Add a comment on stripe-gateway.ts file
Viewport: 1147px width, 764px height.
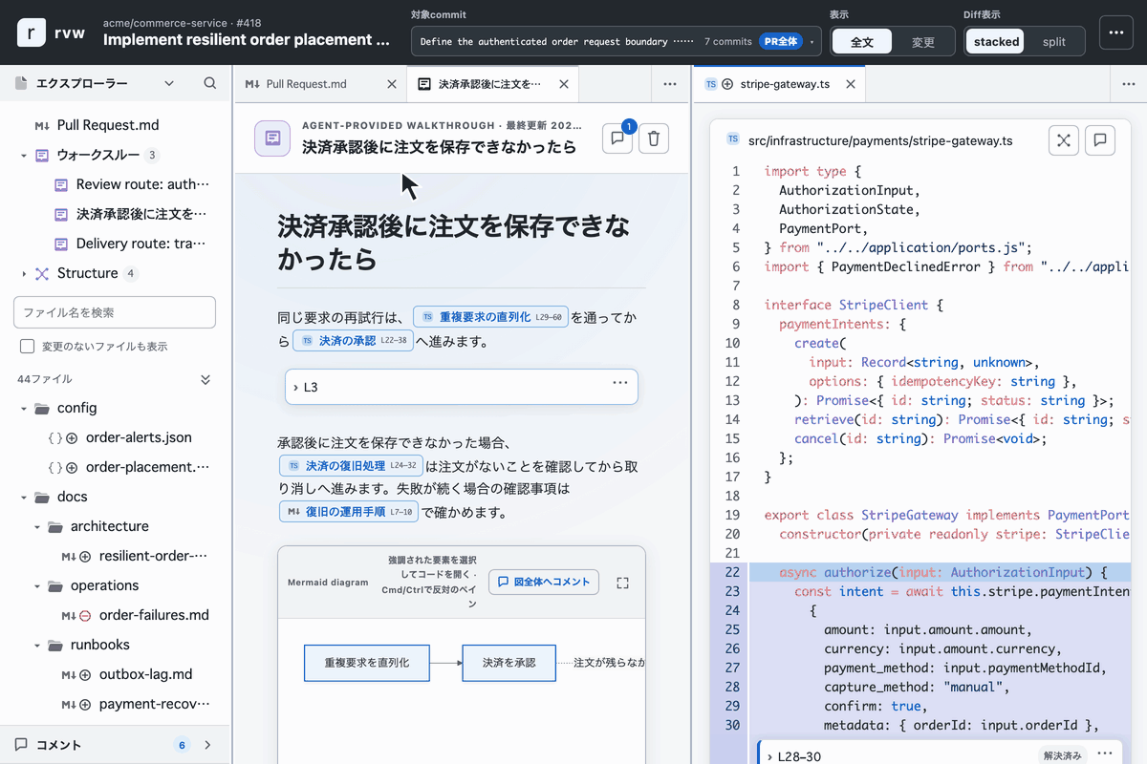[1100, 140]
